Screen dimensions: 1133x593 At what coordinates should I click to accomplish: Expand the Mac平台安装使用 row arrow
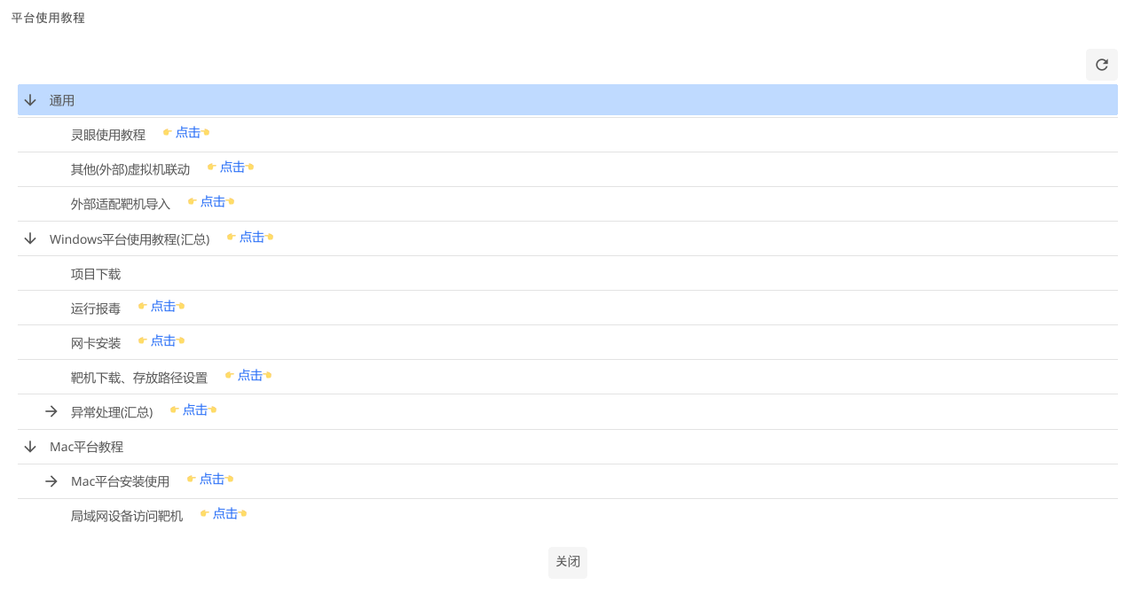click(x=51, y=481)
